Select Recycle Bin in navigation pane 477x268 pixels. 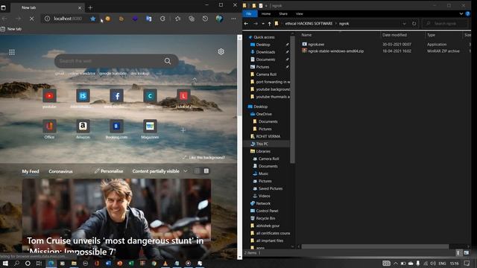tap(265, 218)
